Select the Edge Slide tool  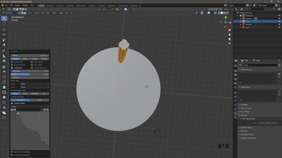click(4, 102)
